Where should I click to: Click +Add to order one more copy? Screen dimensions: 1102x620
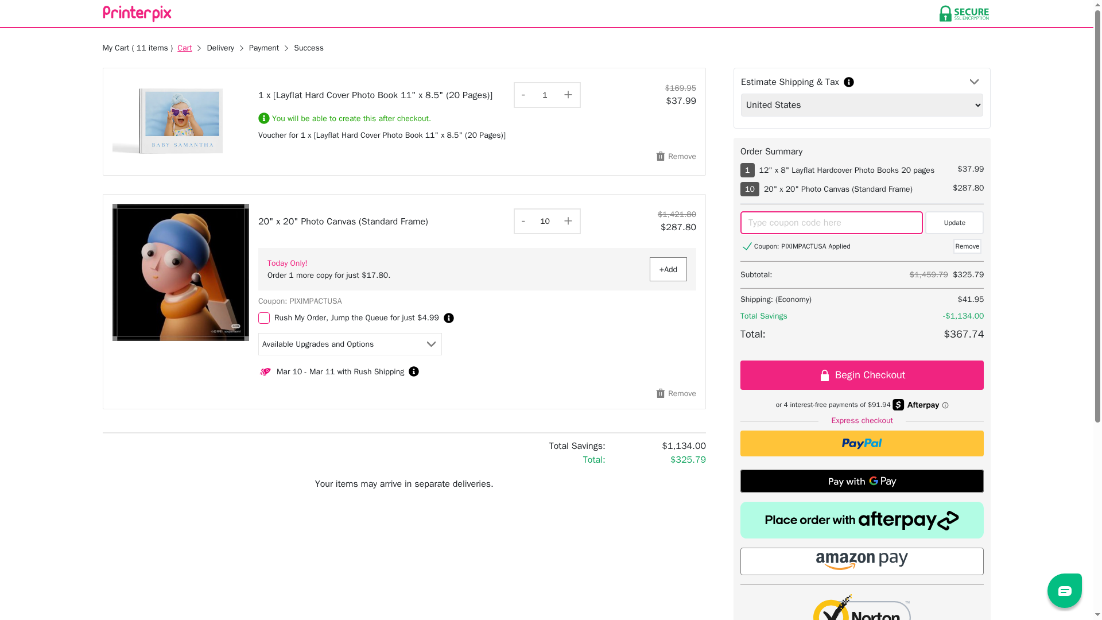pos(668,269)
